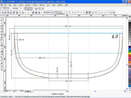Click the Application launcher icon
Image resolution: width=131 pixels, height=98 pixels.
pyautogui.click(x=39, y=13)
